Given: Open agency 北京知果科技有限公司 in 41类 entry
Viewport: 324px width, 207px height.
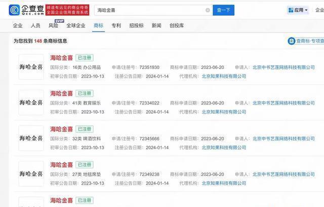Looking at the screenshot, I should pyautogui.click(x=224, y=112).
